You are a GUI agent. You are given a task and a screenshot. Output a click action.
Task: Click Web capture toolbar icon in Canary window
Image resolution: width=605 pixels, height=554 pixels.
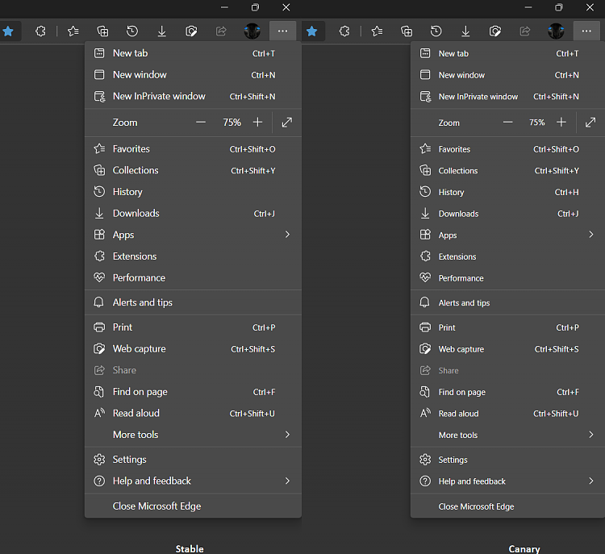(x=495, y=31)
